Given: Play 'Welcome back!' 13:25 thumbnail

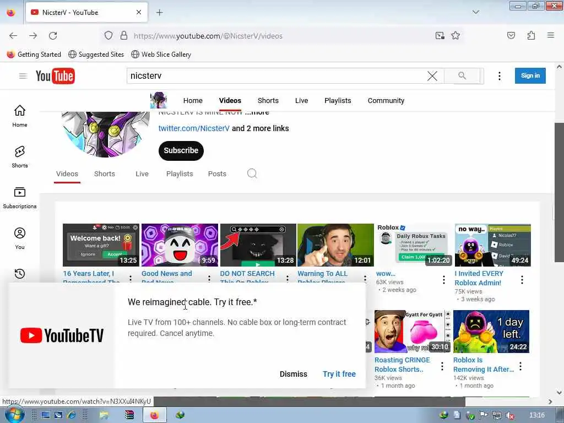Looking at the screenshot, I should (x=101, y=245).
